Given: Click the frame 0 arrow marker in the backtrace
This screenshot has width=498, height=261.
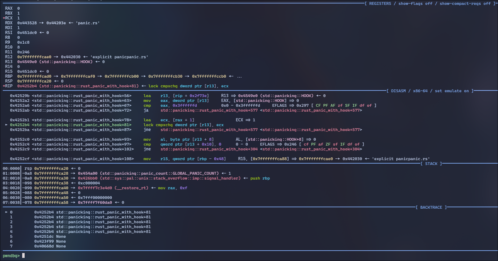Looking at the screenshot, I should click(6, 212).
